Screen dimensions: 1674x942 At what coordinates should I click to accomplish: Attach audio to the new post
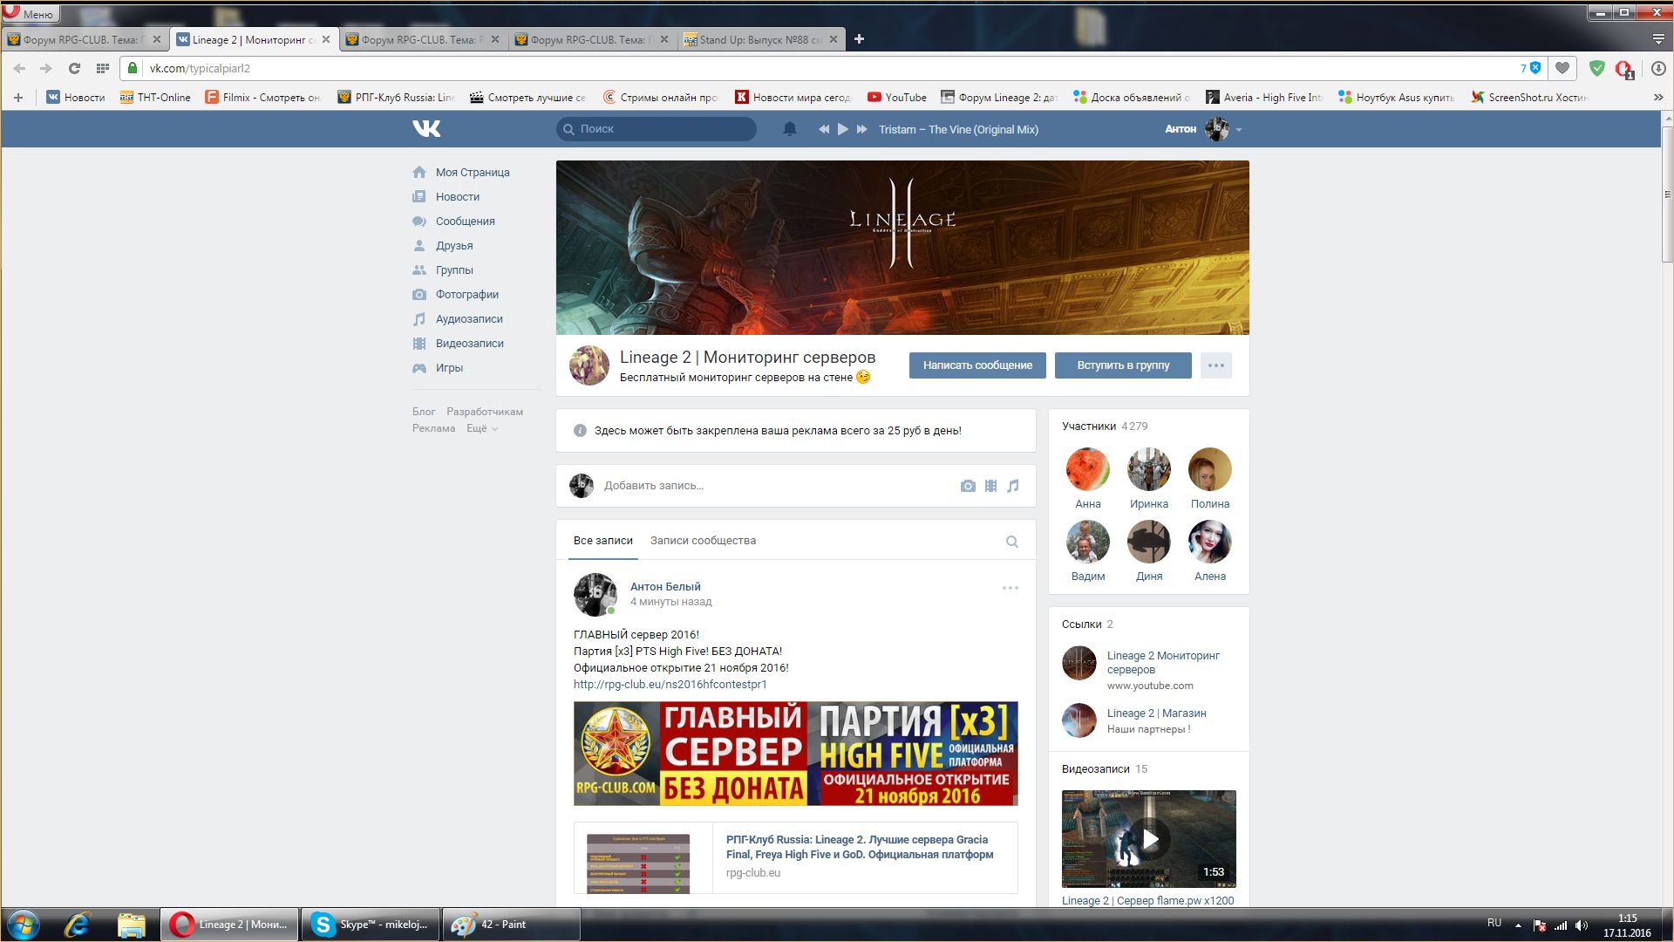1013,486
